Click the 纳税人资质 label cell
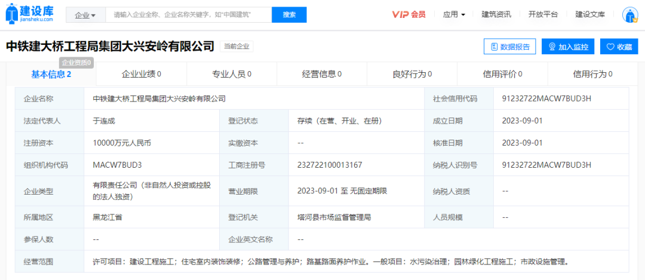 (459, 191)
